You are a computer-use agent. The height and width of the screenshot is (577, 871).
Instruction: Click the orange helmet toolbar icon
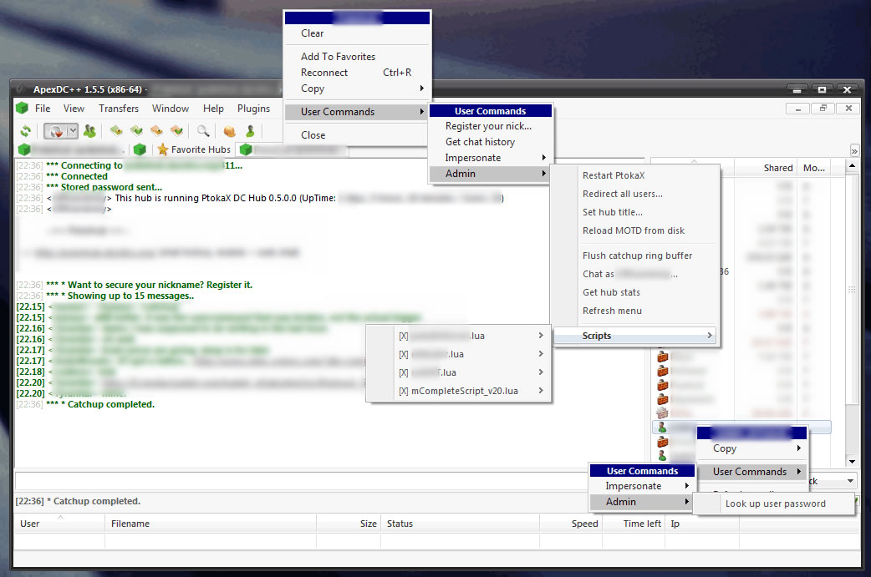pos(229,131)
